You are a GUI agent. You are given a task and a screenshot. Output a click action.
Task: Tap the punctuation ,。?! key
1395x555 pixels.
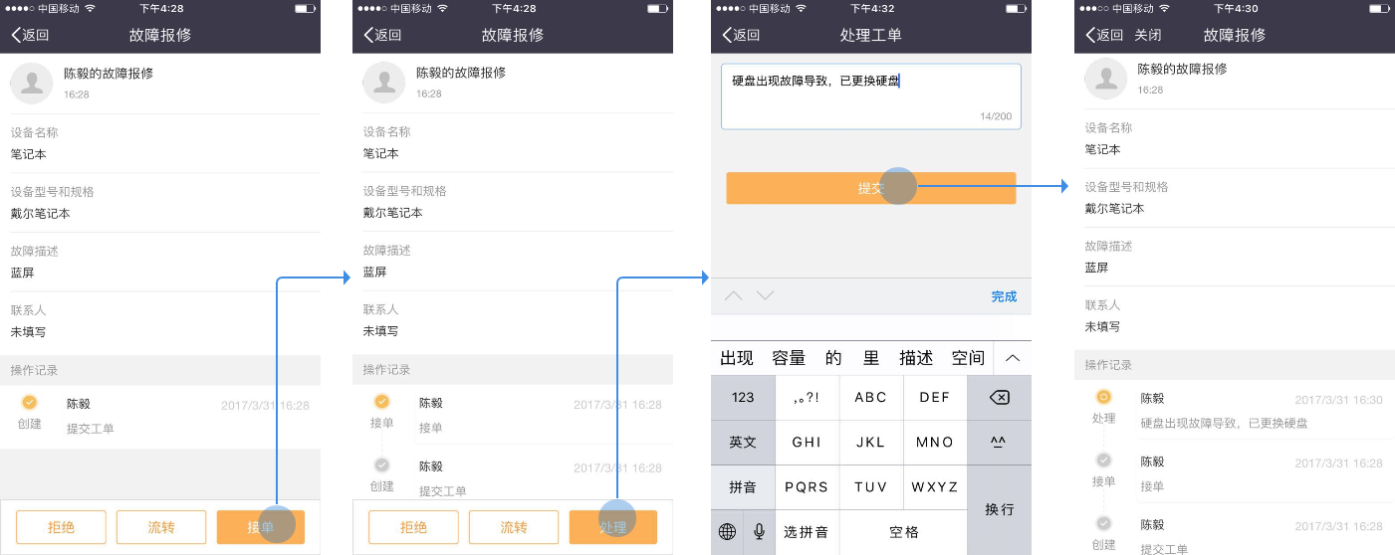coord(807,397)
